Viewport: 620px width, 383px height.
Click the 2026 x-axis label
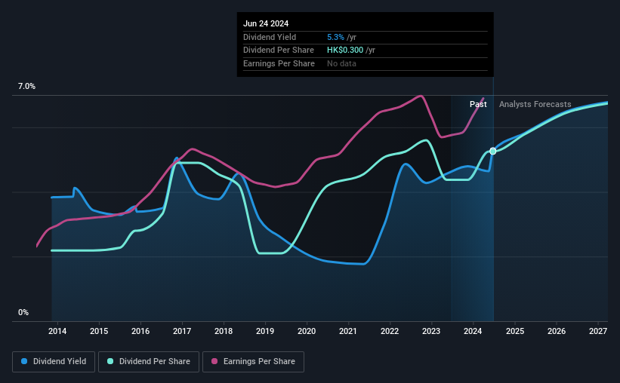(557, 331)
